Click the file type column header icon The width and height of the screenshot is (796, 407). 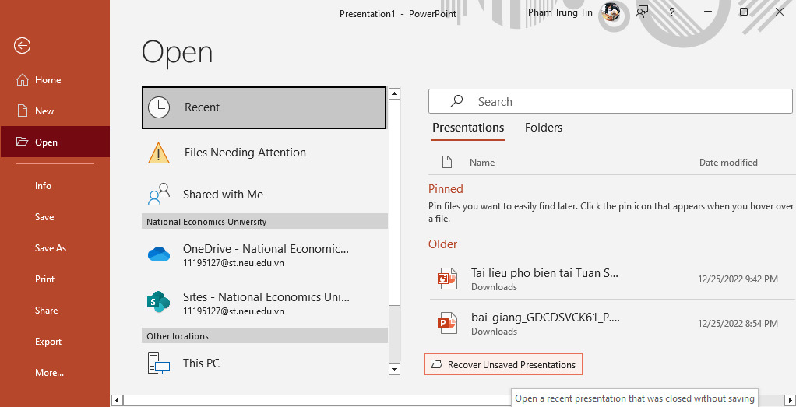[447, 163]
